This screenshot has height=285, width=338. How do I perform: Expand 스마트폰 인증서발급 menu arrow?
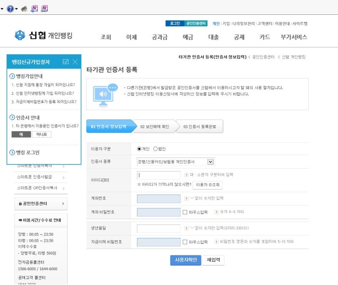64,177
